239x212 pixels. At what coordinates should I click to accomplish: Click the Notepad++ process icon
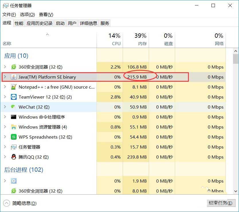[x=13, y=87]
